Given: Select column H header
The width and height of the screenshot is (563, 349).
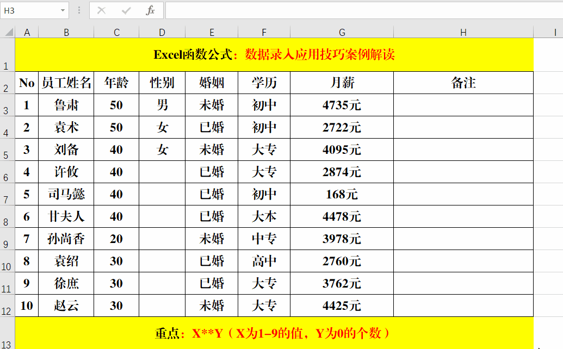Looking at the screenshot, I should pos(463,32).
